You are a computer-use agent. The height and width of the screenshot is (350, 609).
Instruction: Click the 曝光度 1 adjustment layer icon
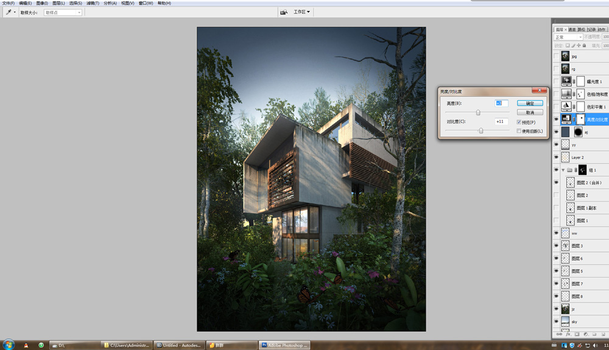pos(566,82)
